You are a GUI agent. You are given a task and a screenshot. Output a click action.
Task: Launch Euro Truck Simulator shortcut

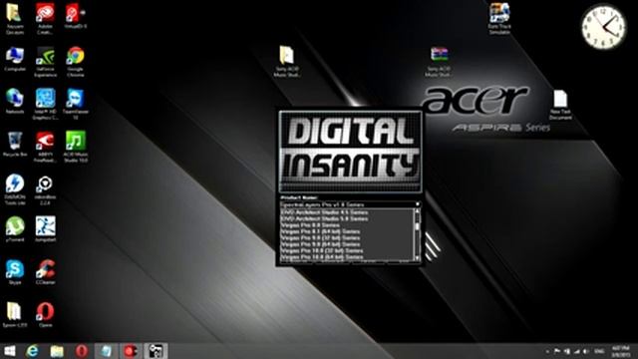click(499, 19)
